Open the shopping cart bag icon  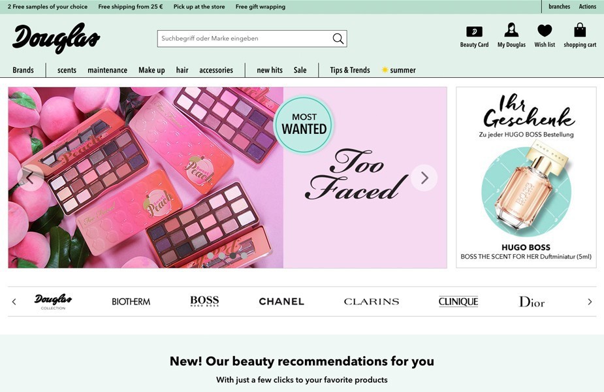point(580,29)
